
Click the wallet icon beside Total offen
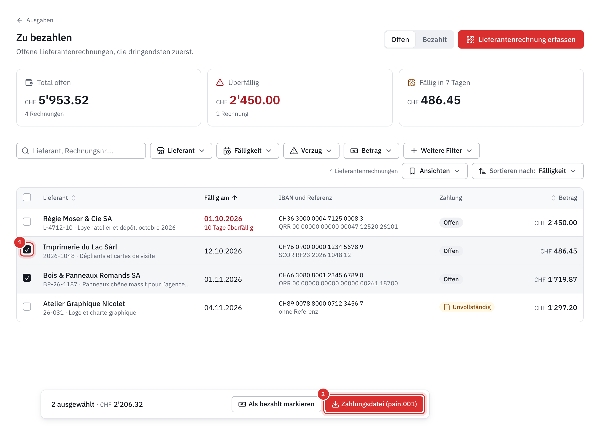pyautogui.click(x=29, y=82)
